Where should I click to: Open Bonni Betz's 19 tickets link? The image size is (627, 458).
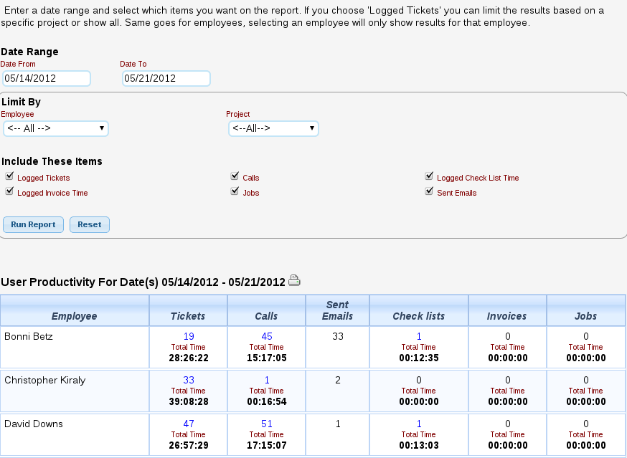(189, 336)
